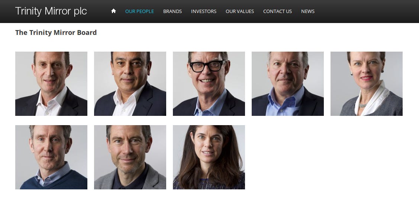Click pearl earring on woman's portrait
Screen dimensions: 419x202
point(352,74)
